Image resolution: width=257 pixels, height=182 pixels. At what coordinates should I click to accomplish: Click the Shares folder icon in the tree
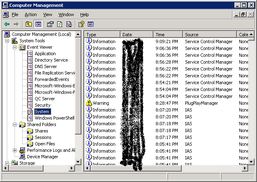[x=30, y=131]
